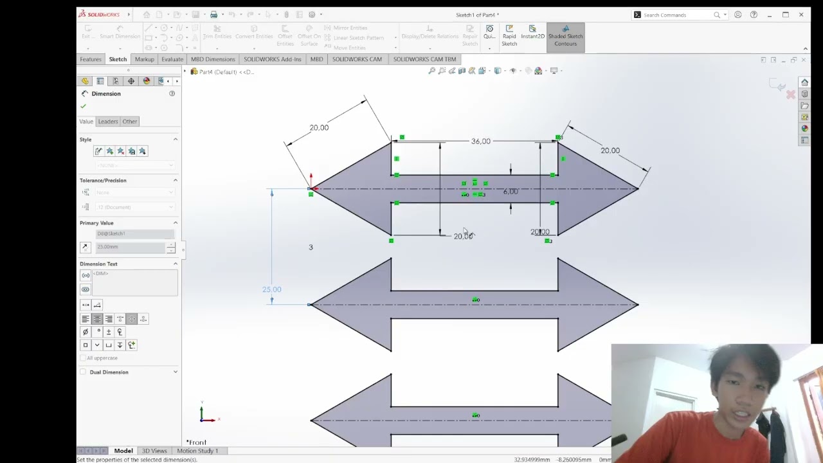Insert the centerline symbol
Screen dimensions: 823x463
[120, 332]
